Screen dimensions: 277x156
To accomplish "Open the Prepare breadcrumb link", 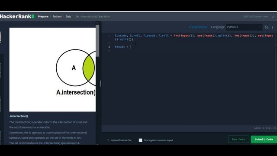I will (43, 16).
